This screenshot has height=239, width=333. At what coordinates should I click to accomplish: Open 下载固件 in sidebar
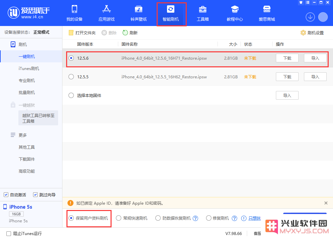(26, 159)
